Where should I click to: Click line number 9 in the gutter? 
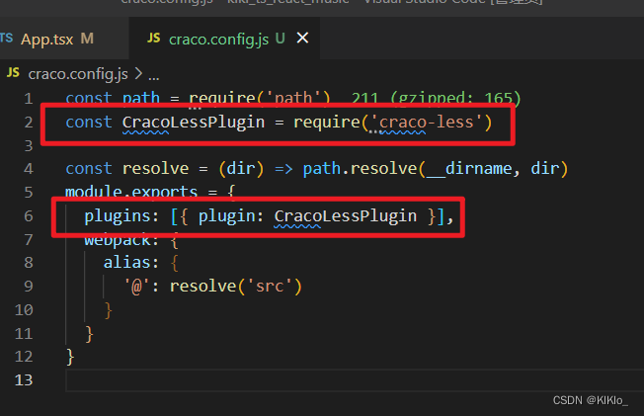28,287
